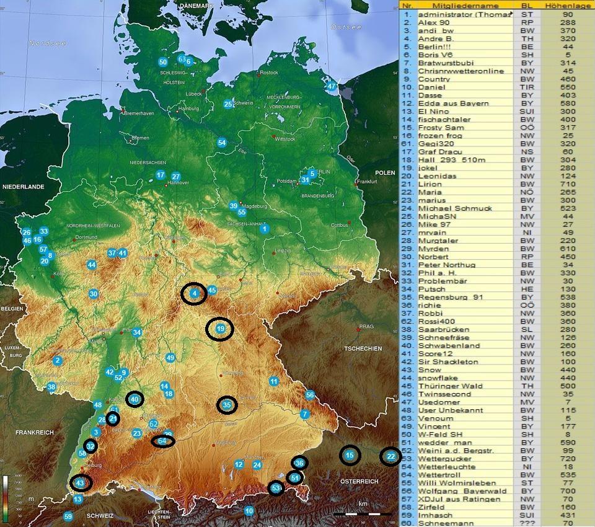
Task: Click map marker 47 on the Baltic coast
Action: [332, 86]
